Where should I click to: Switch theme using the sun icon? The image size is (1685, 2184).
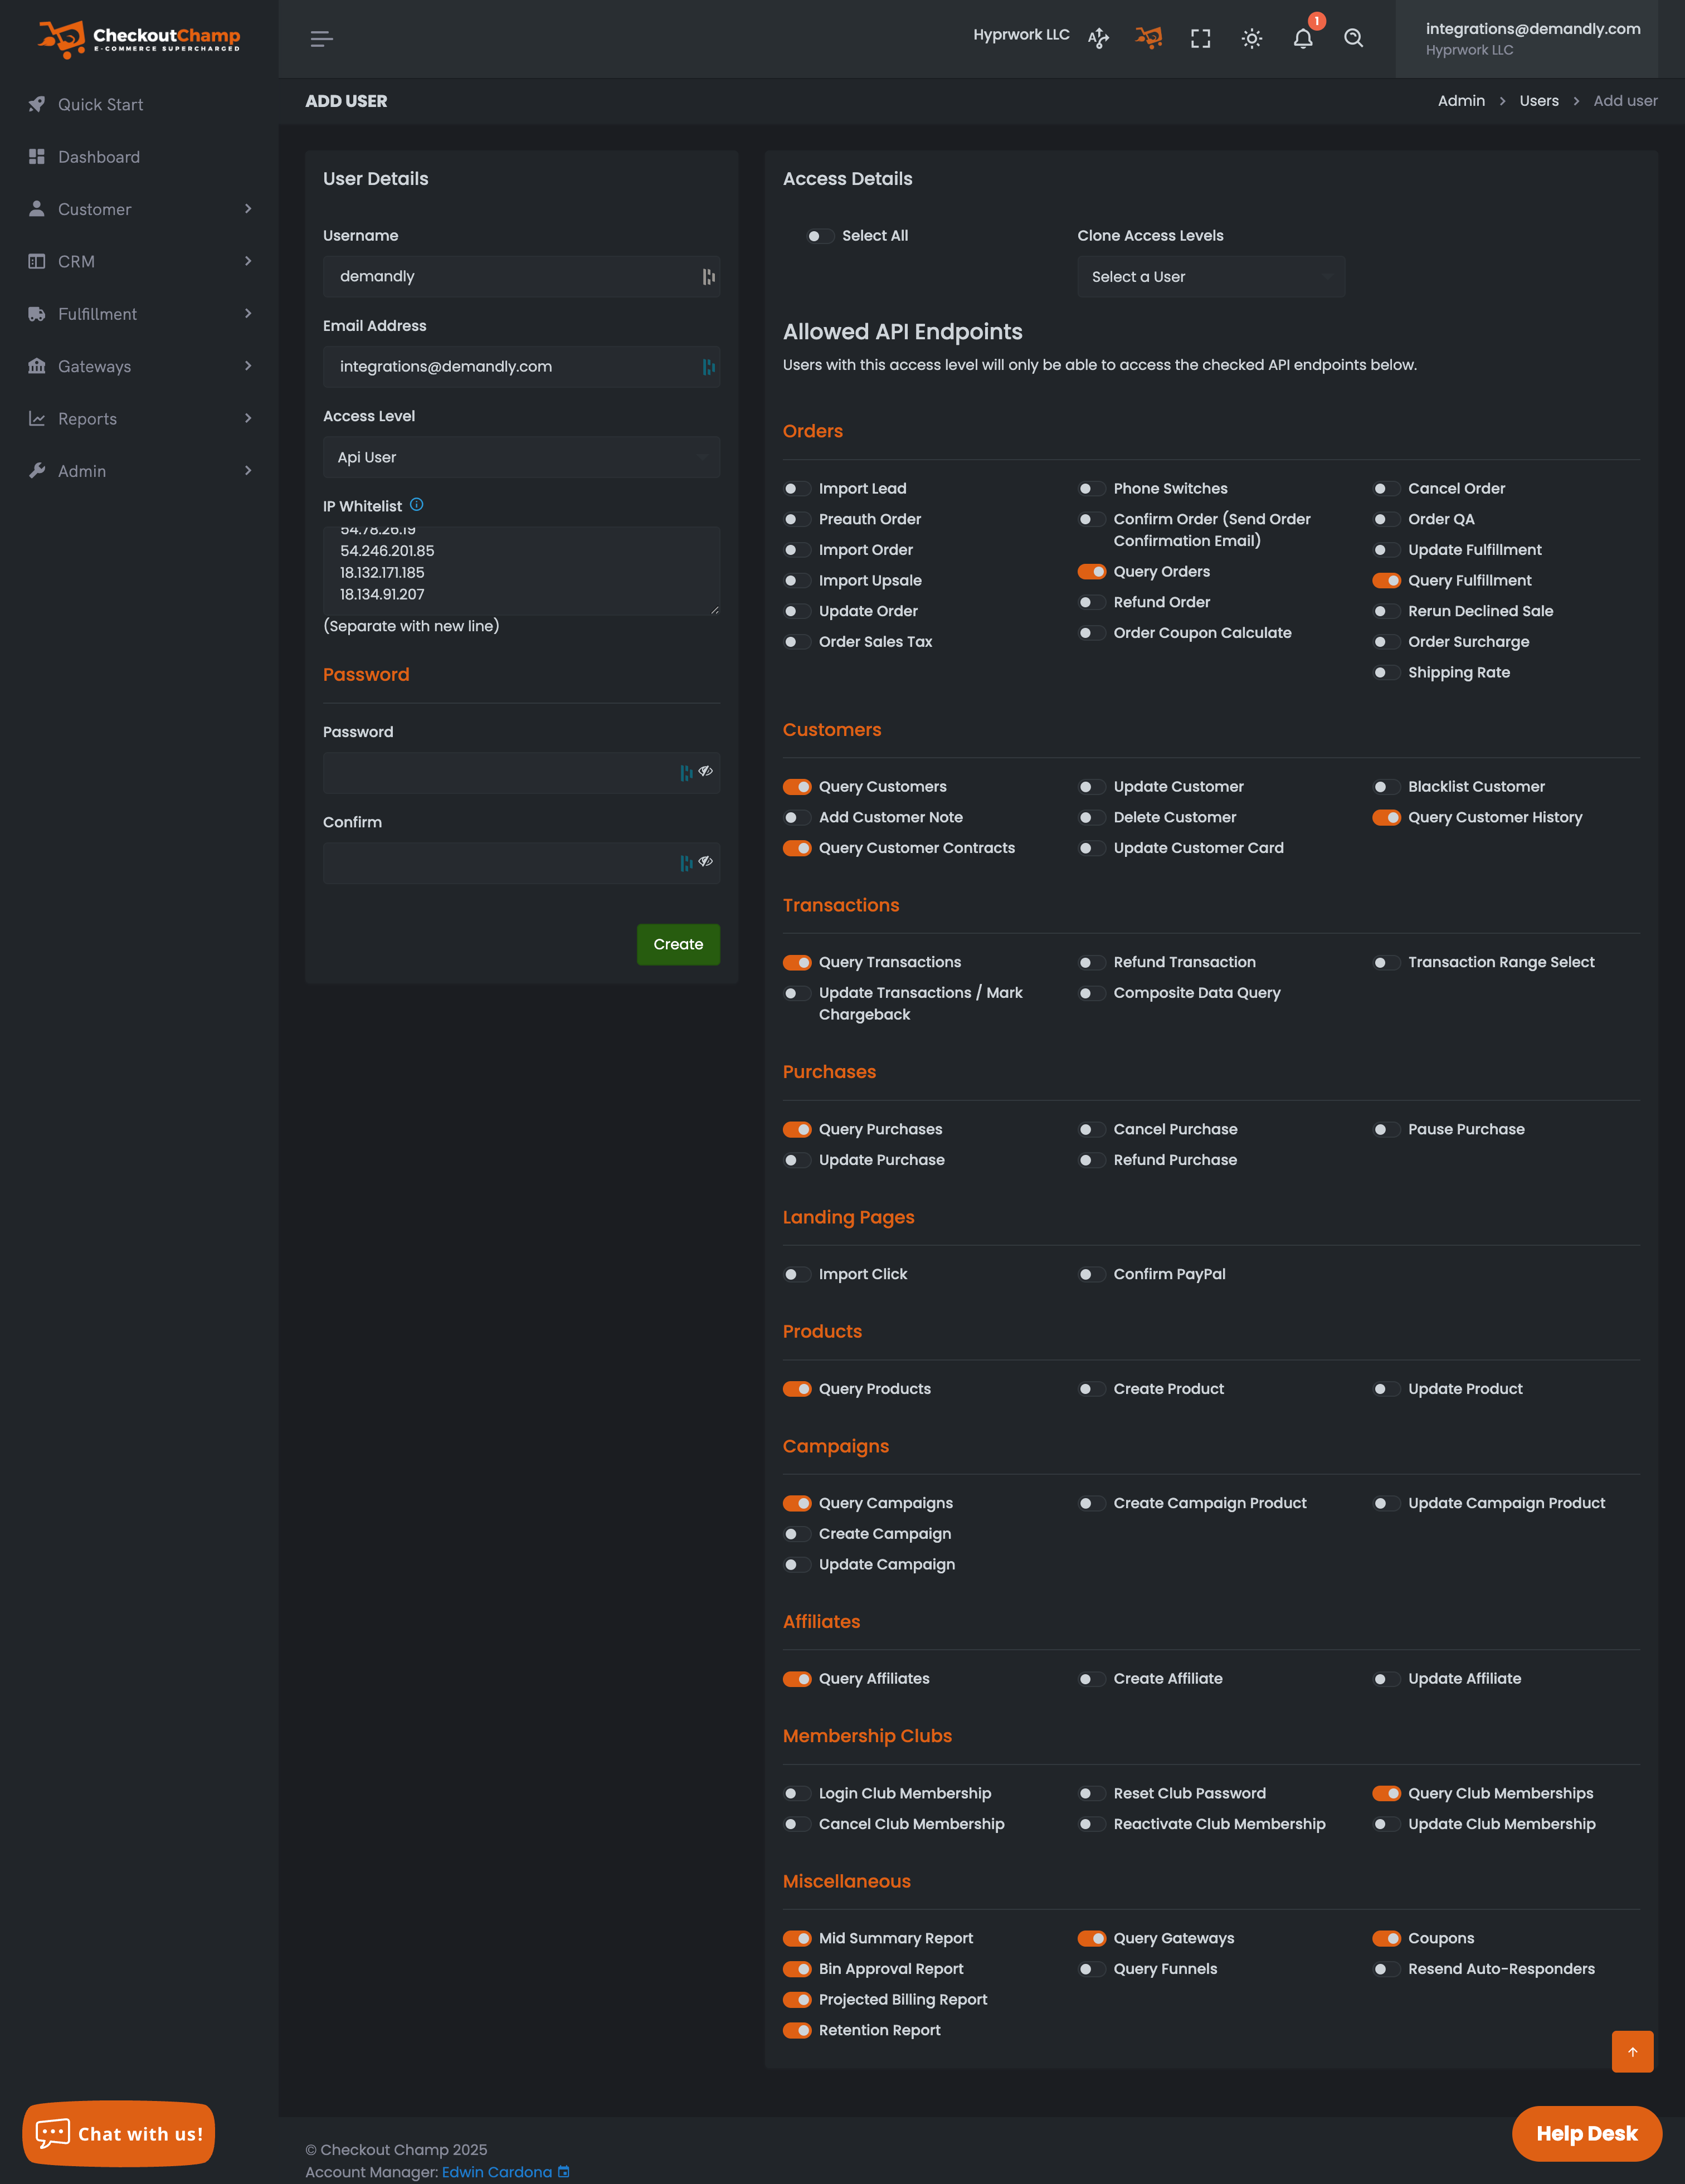pyautogui.click(x=1251, y=38)
